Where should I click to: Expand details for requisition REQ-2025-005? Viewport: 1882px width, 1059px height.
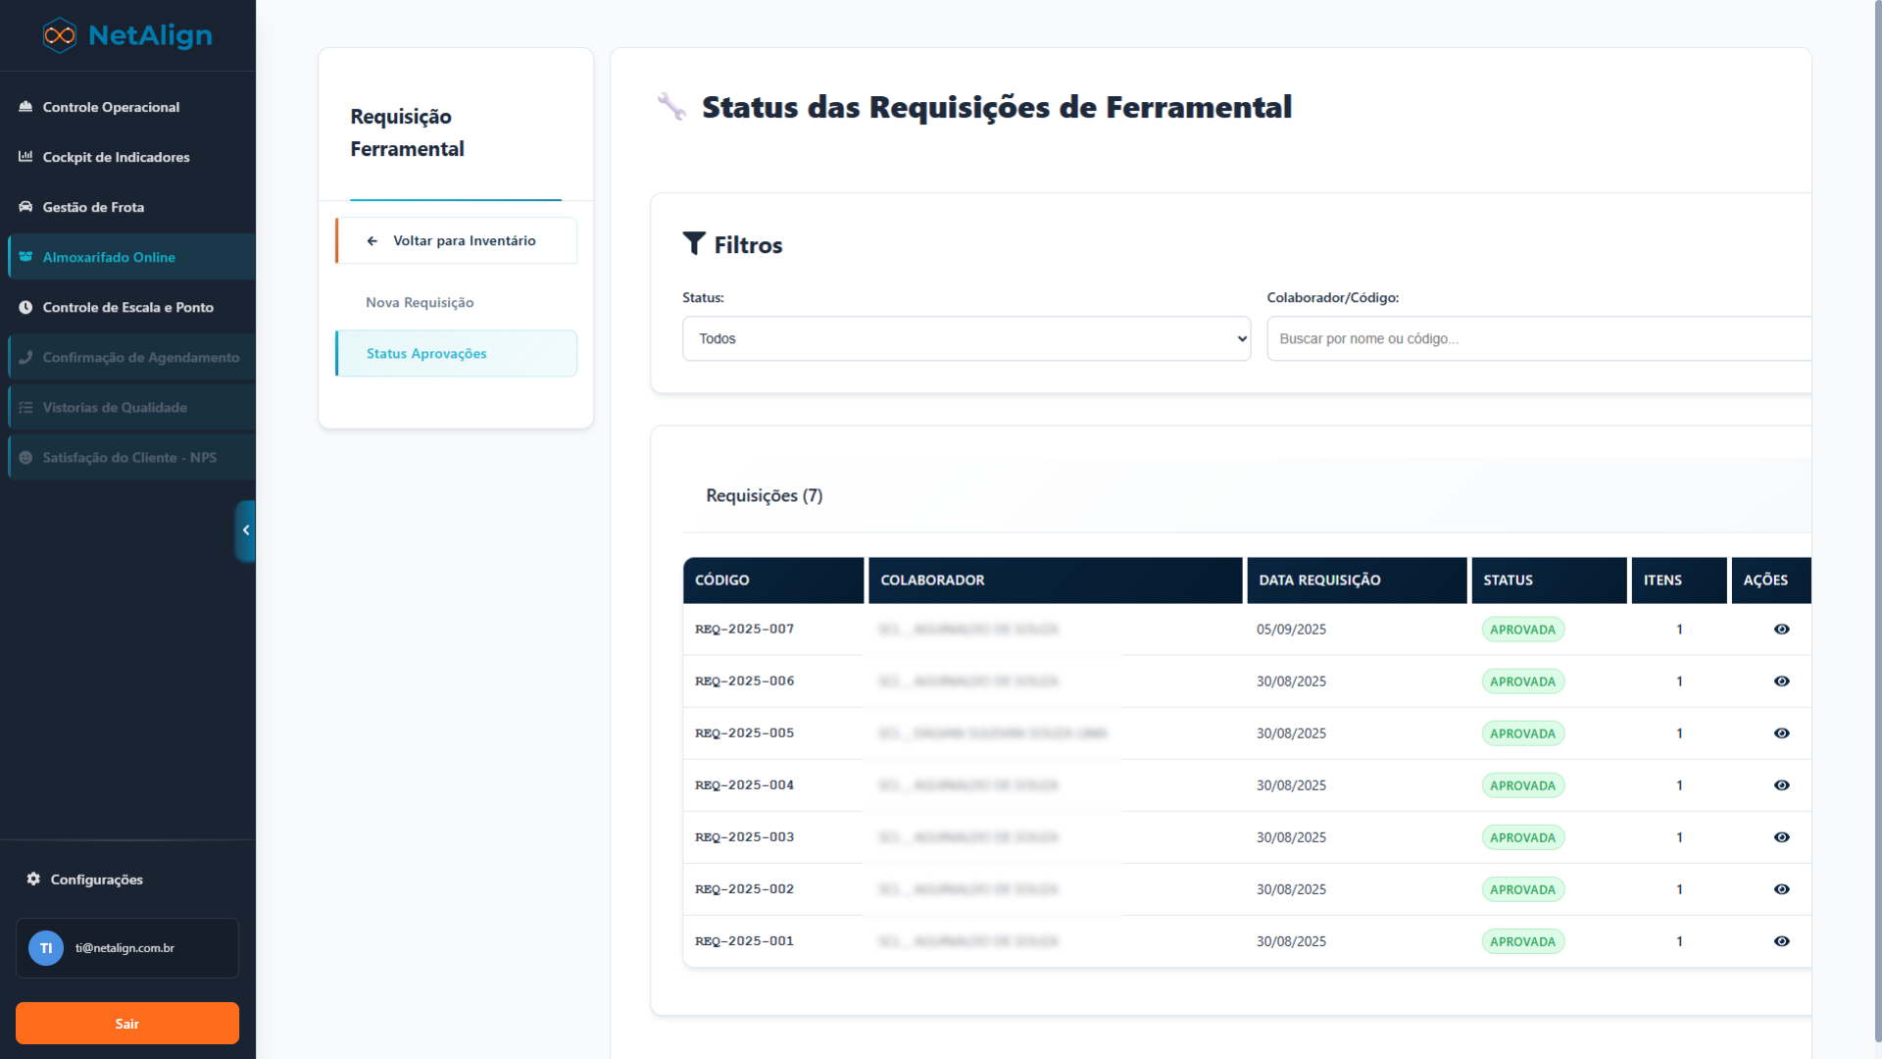[x=1782, y=732]
